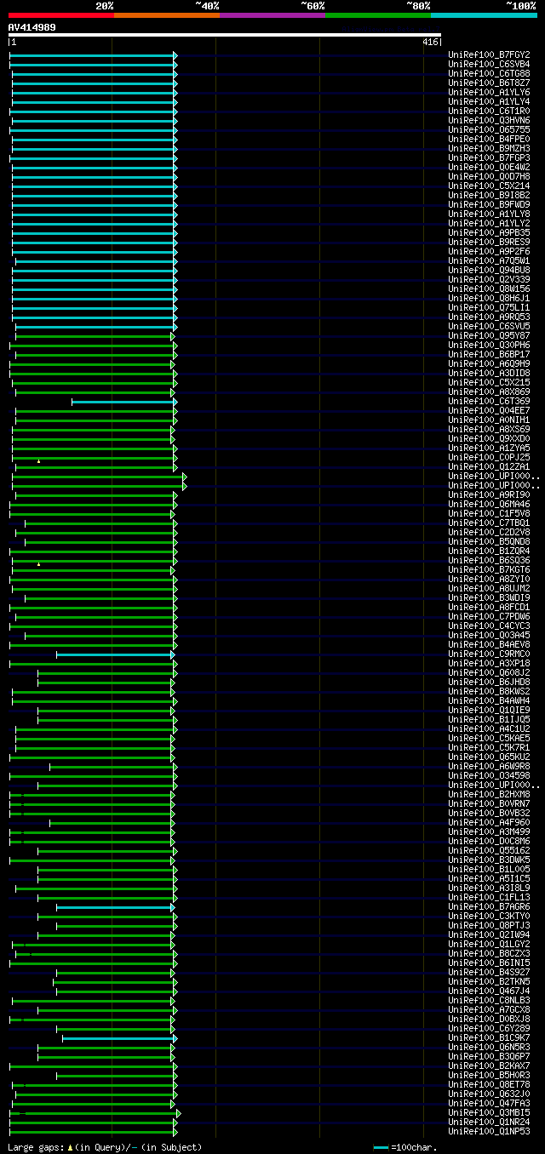Image resolution: width=545 pixels, height=1154 pixels.
Task: Select label UniRef100_B9MZH3
Action: [x=489, y=149]
